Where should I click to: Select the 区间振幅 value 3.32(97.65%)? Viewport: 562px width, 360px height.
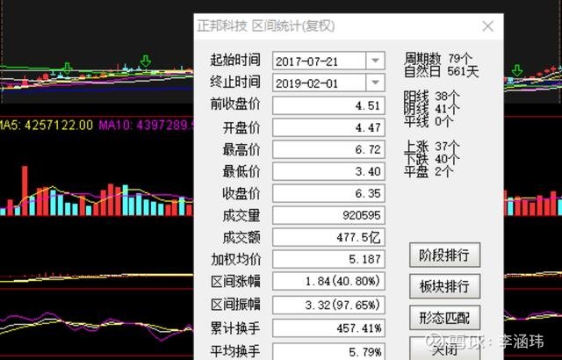[328, 305]
